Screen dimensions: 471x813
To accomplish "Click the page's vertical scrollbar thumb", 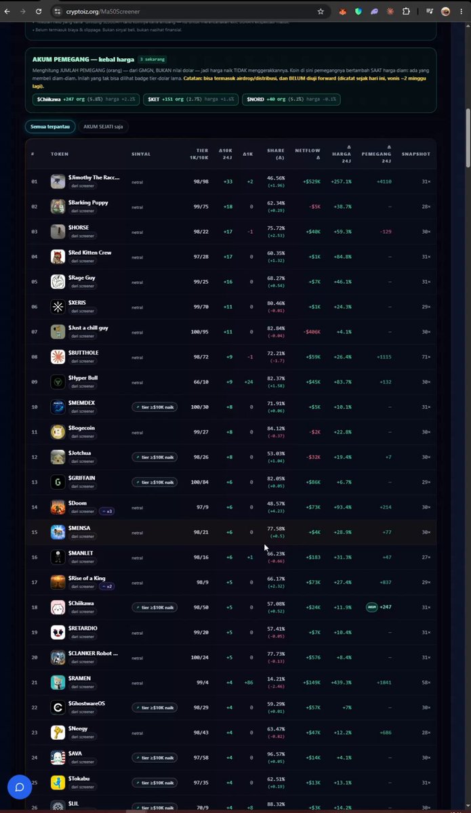I will point(468,139).
